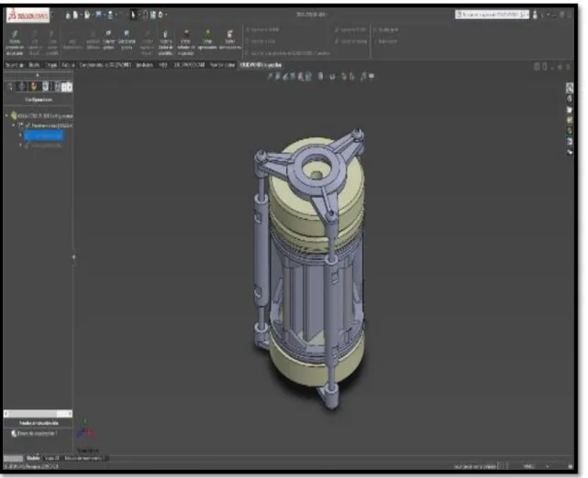Start a new inspection project ribbon button

15,43
